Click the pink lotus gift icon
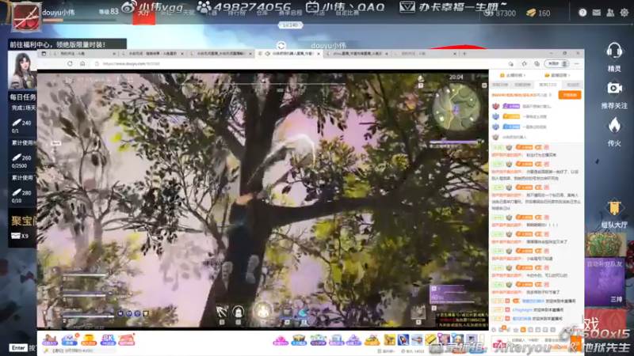 click(281, 340)
